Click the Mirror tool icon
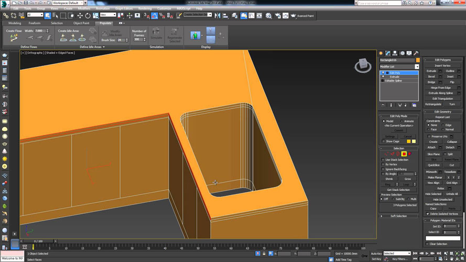Image resolution: width=466 pixels, height=262 pixels. click(x=218, y=15)
